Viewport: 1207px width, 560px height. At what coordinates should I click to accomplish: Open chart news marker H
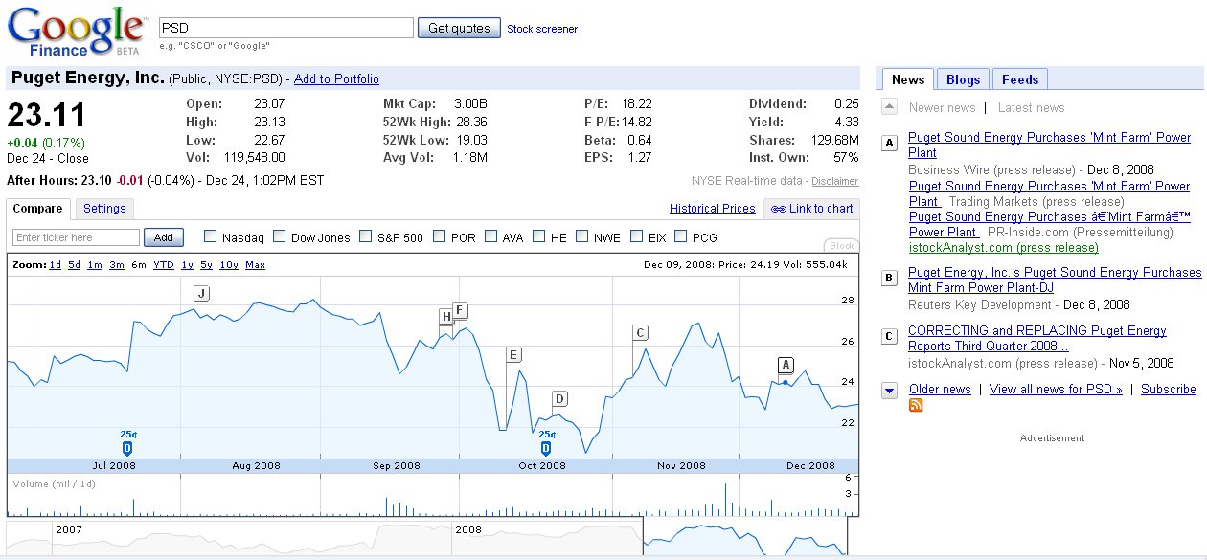pos(446,317)
